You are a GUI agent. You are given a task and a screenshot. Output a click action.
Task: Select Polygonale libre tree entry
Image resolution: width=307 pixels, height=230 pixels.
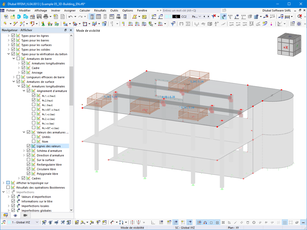47,174
